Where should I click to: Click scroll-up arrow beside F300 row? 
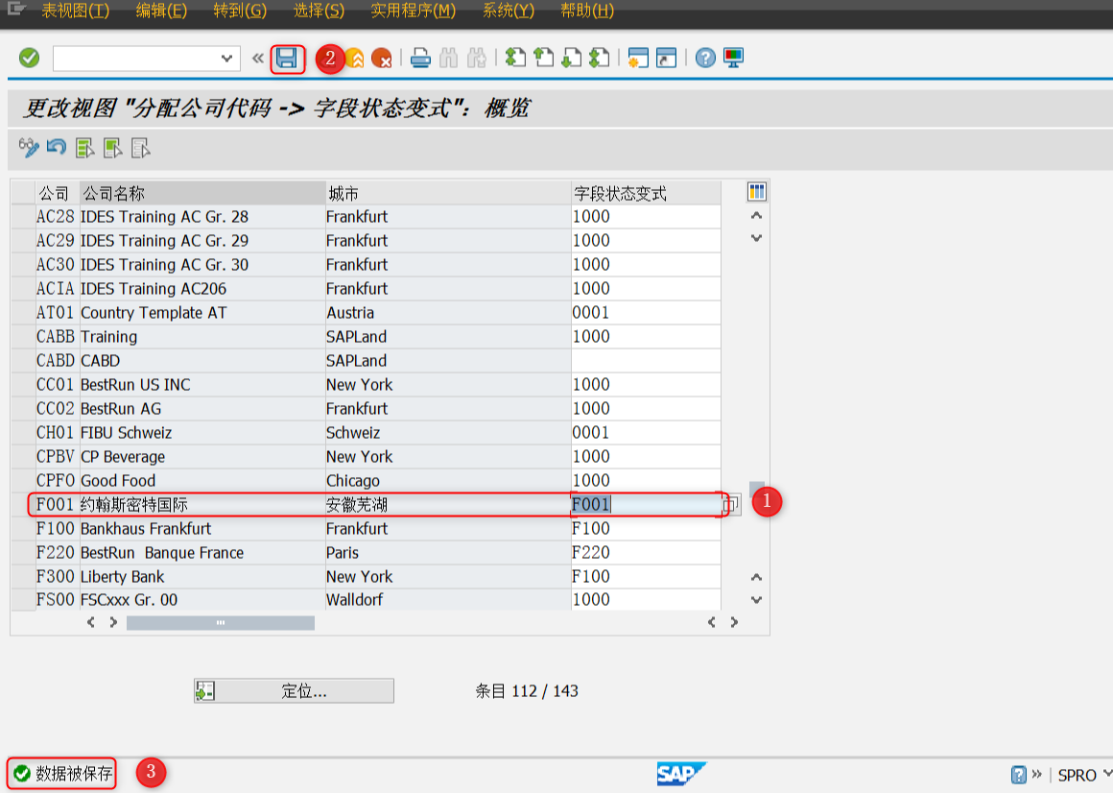pos(757,577)
